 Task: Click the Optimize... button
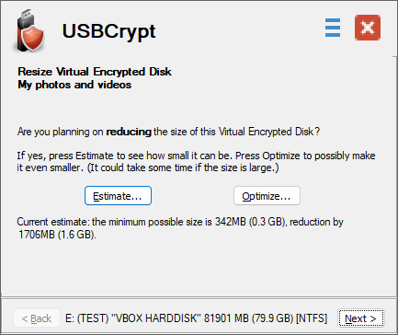(267, 196)
